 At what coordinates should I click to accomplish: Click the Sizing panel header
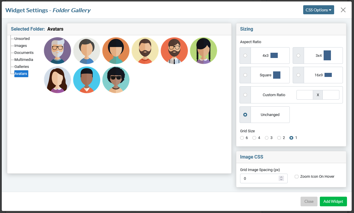291,29
